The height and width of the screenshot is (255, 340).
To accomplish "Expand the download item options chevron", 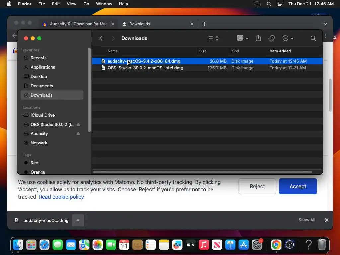I will click(x=78, y=220).
